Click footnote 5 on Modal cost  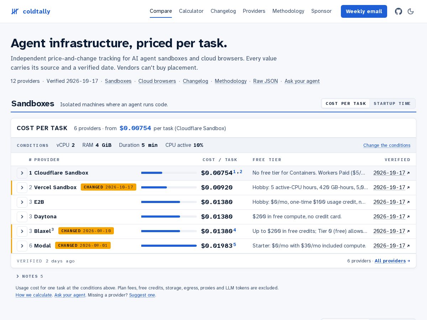[x=234, y=245]
